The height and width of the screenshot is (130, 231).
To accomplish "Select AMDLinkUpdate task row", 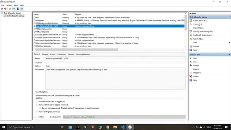I will [109, 32].
